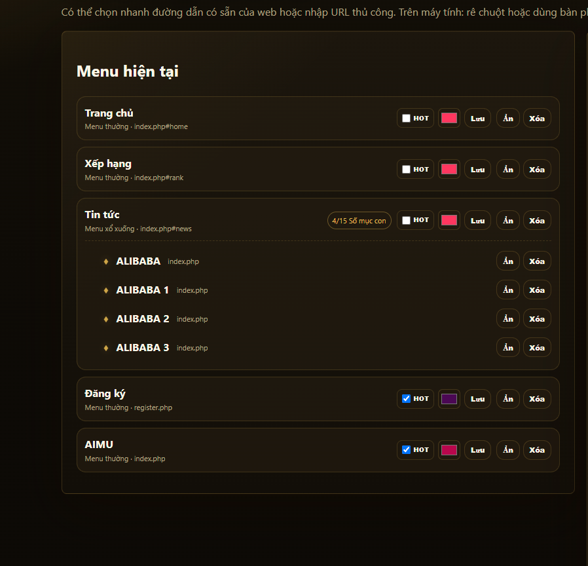Disable HOT checkbox on AIMU row
588x566 pixels.
tap(406, 450)
